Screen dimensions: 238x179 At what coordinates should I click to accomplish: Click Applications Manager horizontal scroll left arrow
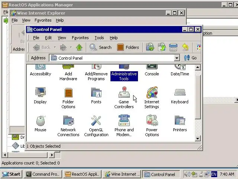coord(5,155)
